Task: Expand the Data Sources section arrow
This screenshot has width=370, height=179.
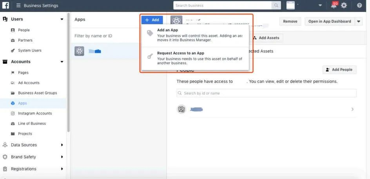Action: [62, 145]
